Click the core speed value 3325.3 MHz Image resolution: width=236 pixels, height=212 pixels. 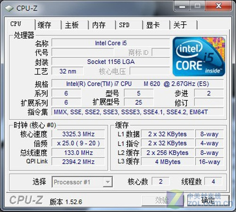78,134
